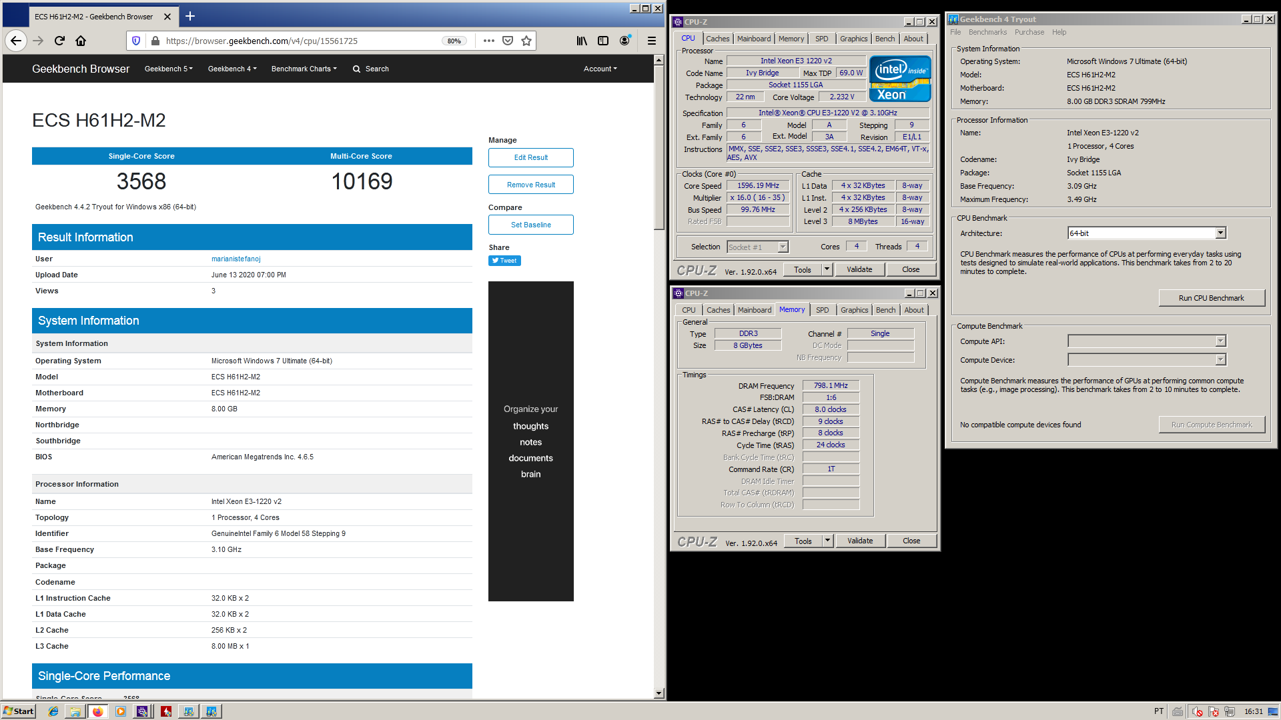
Task: Show site security padlock info
Action: pyautogui.click(x=155, y=41)
